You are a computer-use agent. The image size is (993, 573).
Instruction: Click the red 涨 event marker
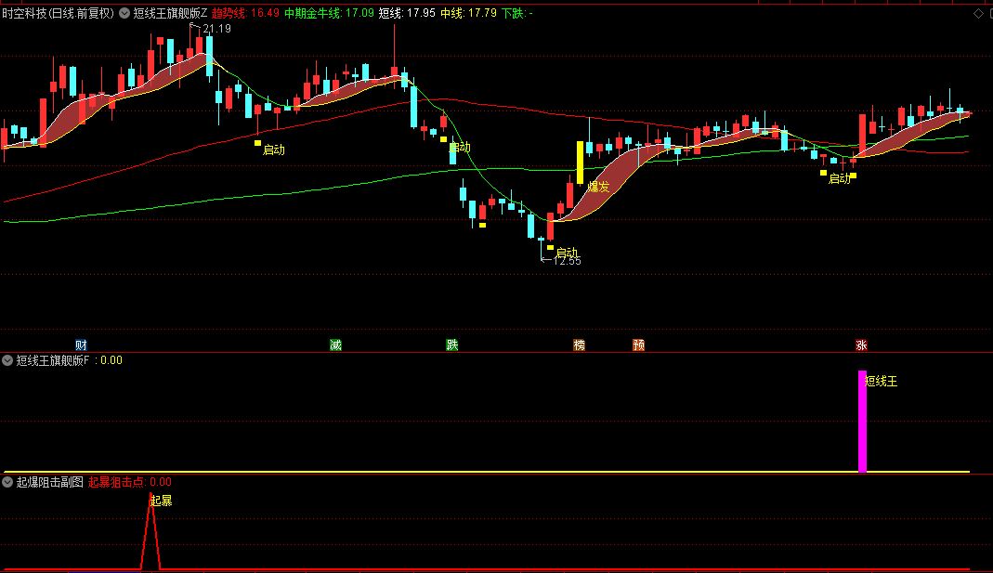click(x=861, y=345)
